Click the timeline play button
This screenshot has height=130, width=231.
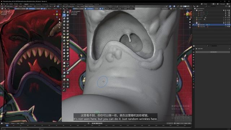click(x=98, y=123)
